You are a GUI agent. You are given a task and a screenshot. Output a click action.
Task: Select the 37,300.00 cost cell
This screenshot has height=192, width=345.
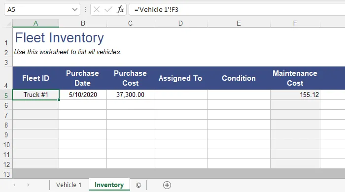tap(130, 95)
